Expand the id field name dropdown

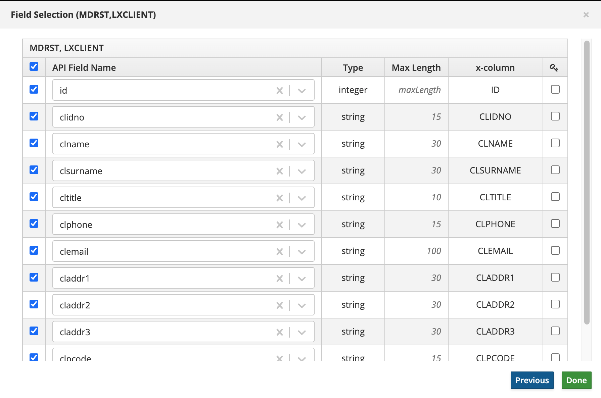pyautogui.click(x=302, y=91)
